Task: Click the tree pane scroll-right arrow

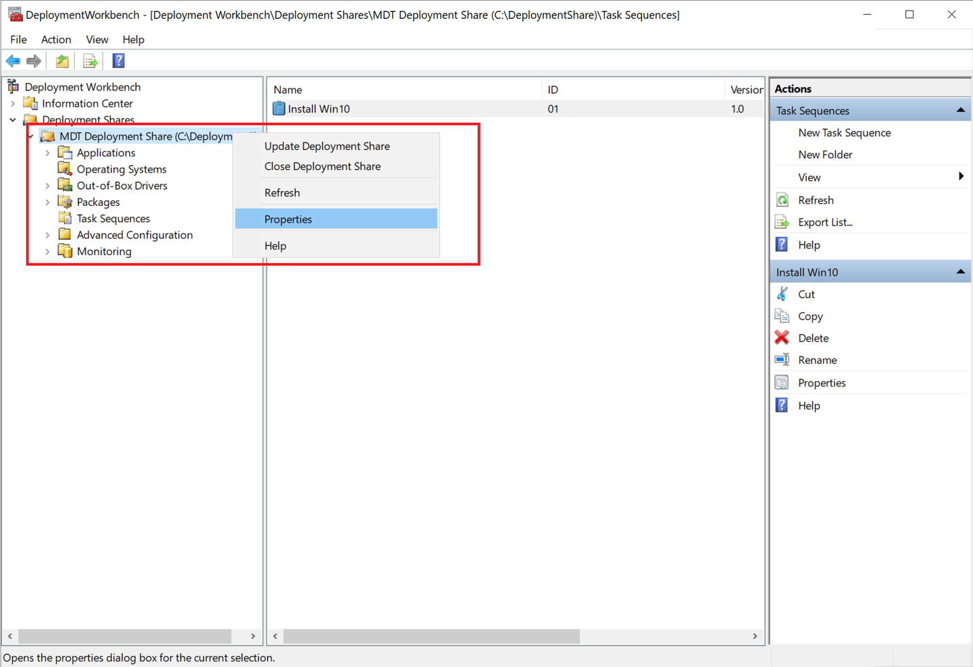Action: 253,636
